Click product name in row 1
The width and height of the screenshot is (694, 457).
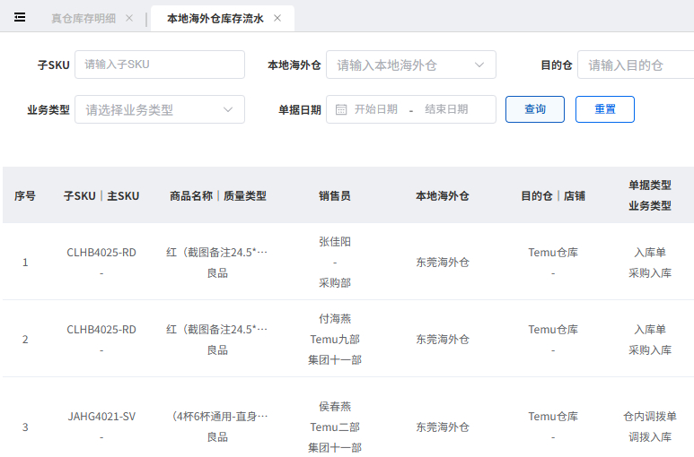(x=217, y=253)
